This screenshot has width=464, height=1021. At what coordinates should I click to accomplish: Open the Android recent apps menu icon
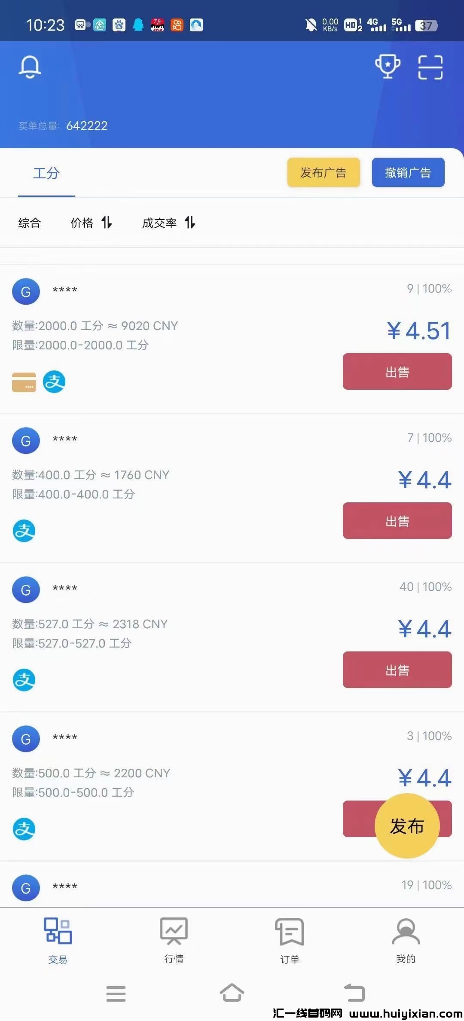pos(116,993)
